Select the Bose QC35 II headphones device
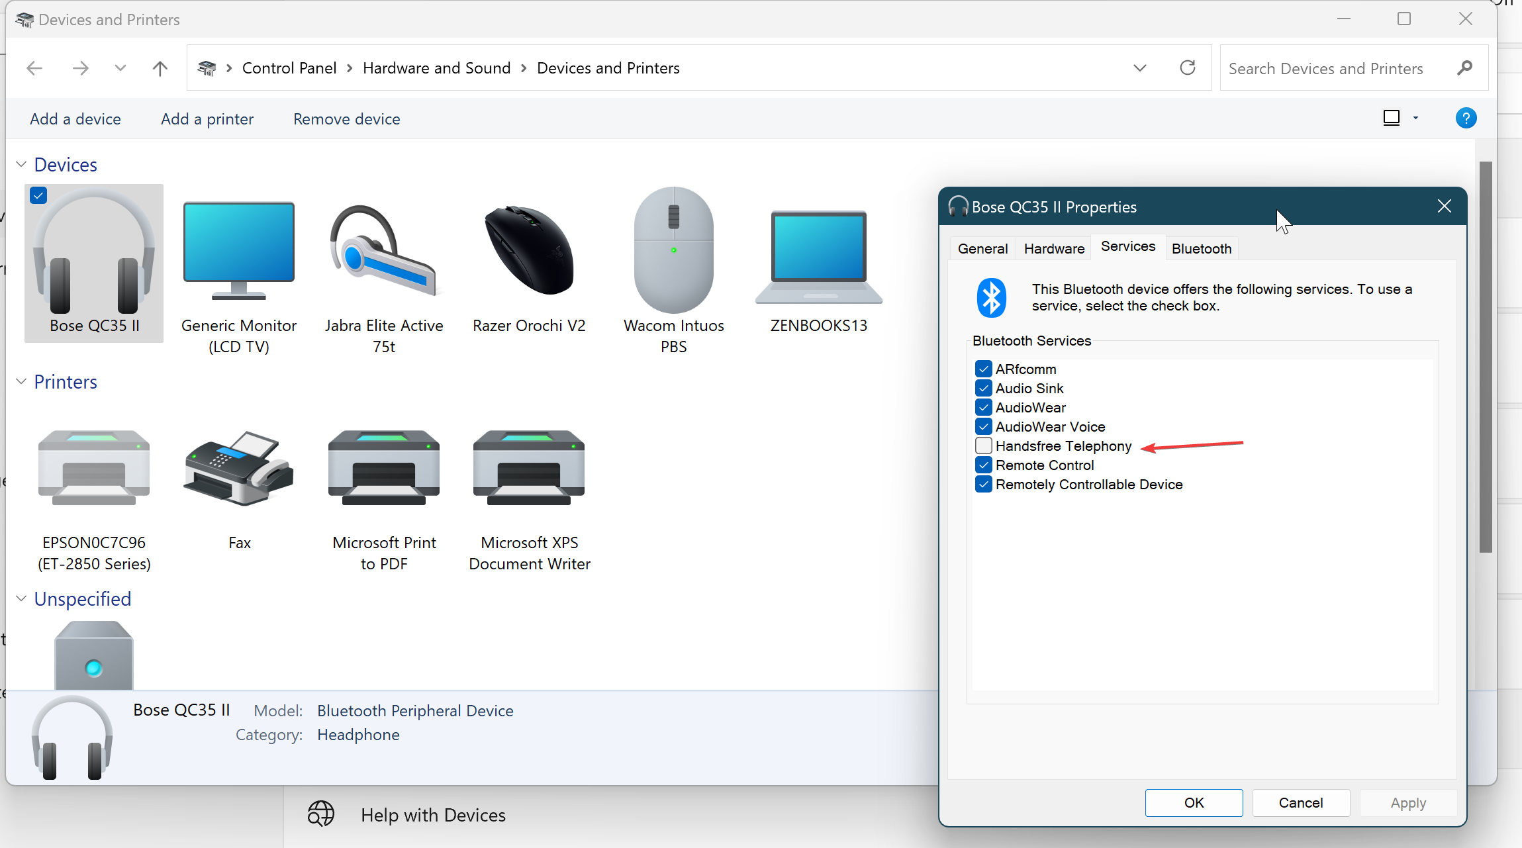The image size is (1522, 848). click(94, 263)
